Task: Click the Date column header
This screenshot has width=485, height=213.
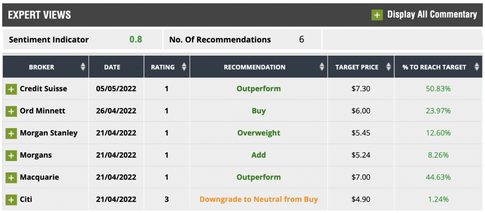Action: (x=112, y=67)
